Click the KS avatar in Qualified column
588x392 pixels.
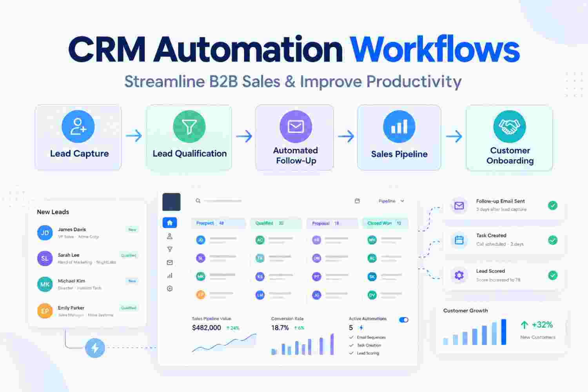[260, 277]
